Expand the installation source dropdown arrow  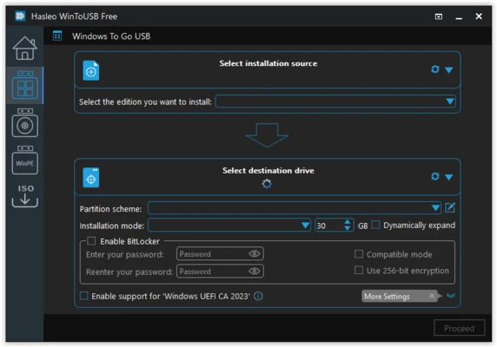coord(449,69)
